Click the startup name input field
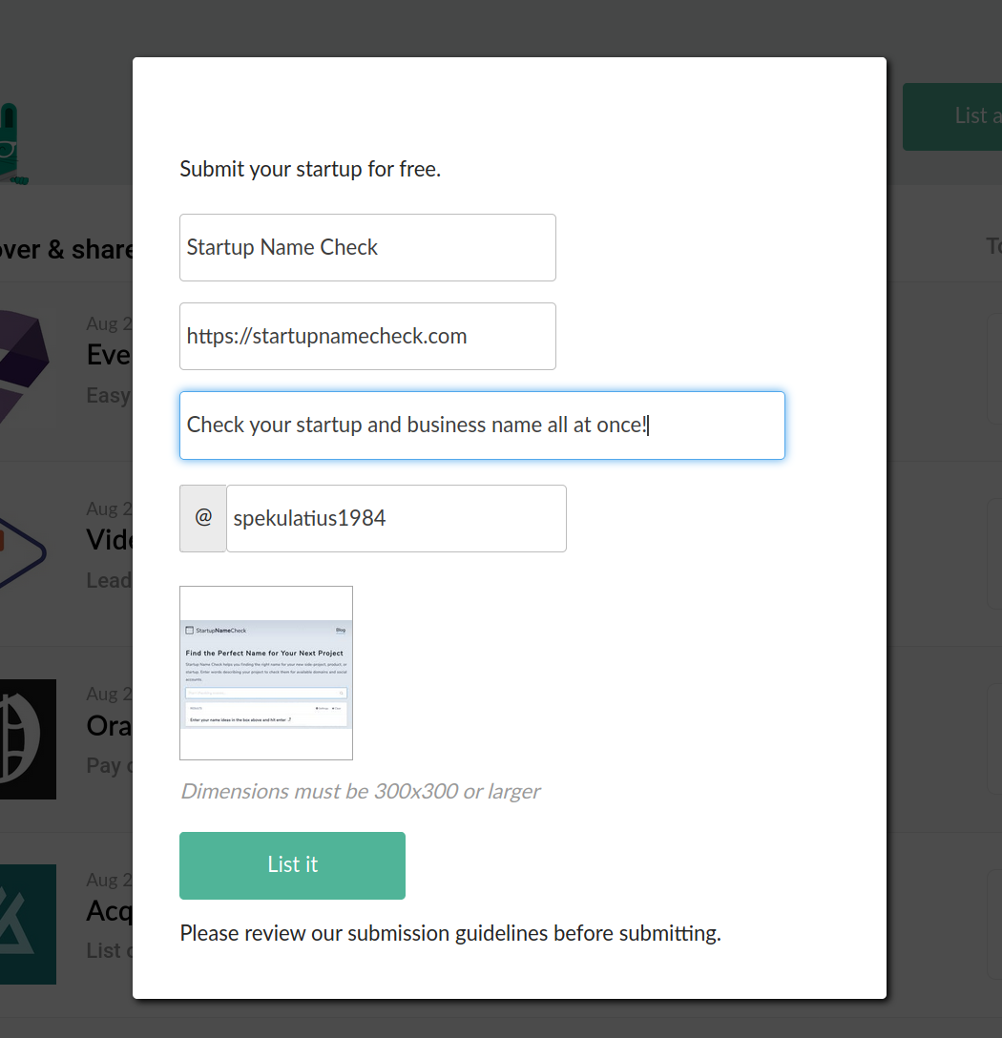This screenshot has width=1002, height=1038. coord(367,248)
